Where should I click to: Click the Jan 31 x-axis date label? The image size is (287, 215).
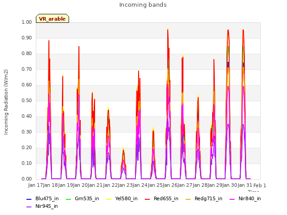tap(245, 185)
